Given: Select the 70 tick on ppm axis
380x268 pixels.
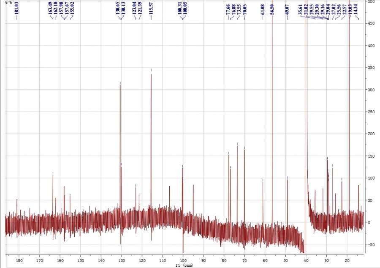Looking at the screenshot, I should click(244, 261).
